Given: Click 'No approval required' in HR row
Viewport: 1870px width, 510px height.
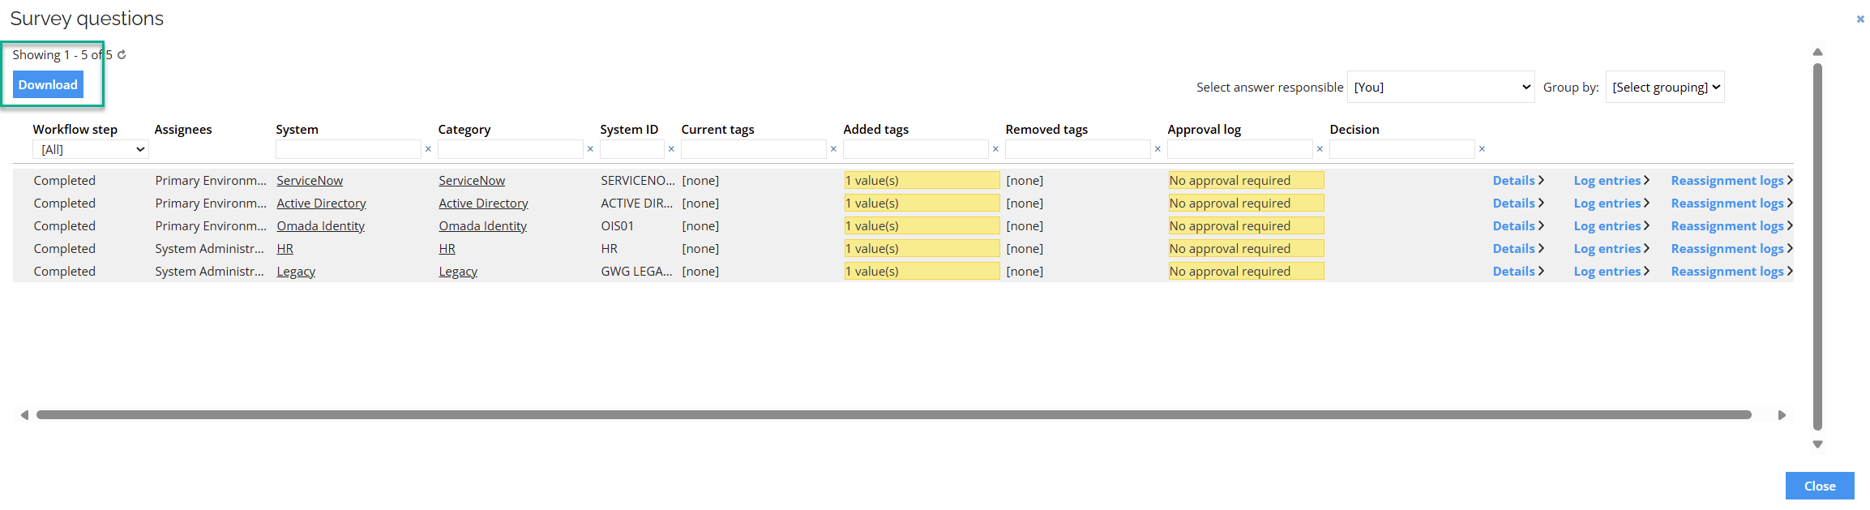Looking at the screenshot, I should point(1246,248).
